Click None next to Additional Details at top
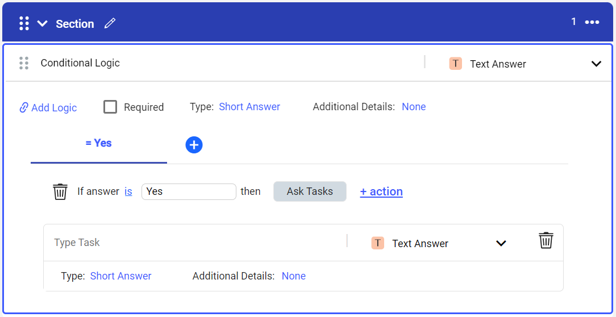The width and height of the screenshot is (616, 317). point(414,107)
